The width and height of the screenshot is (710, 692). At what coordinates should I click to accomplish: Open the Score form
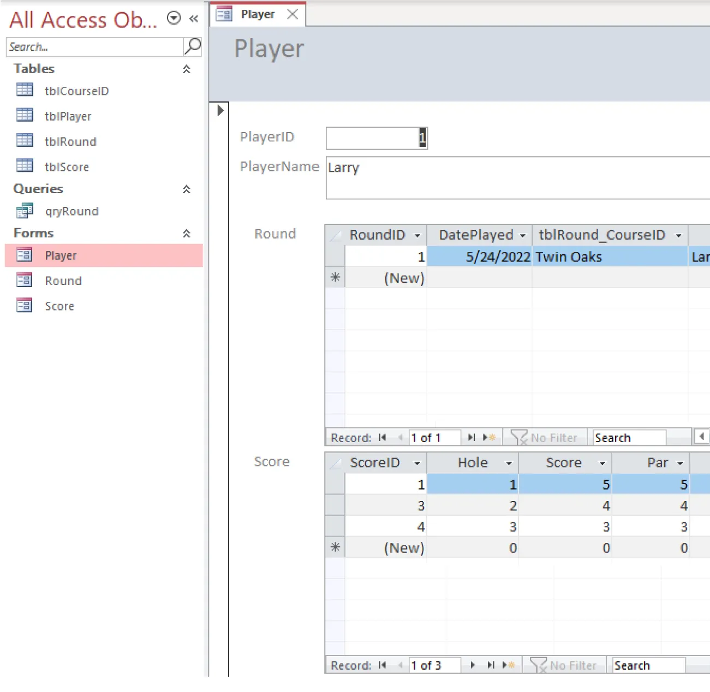tap(59, 306)
